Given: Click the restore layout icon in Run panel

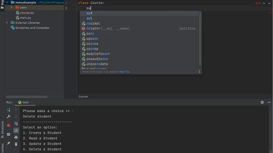Looking at the screenshot, I should [9, 134].
